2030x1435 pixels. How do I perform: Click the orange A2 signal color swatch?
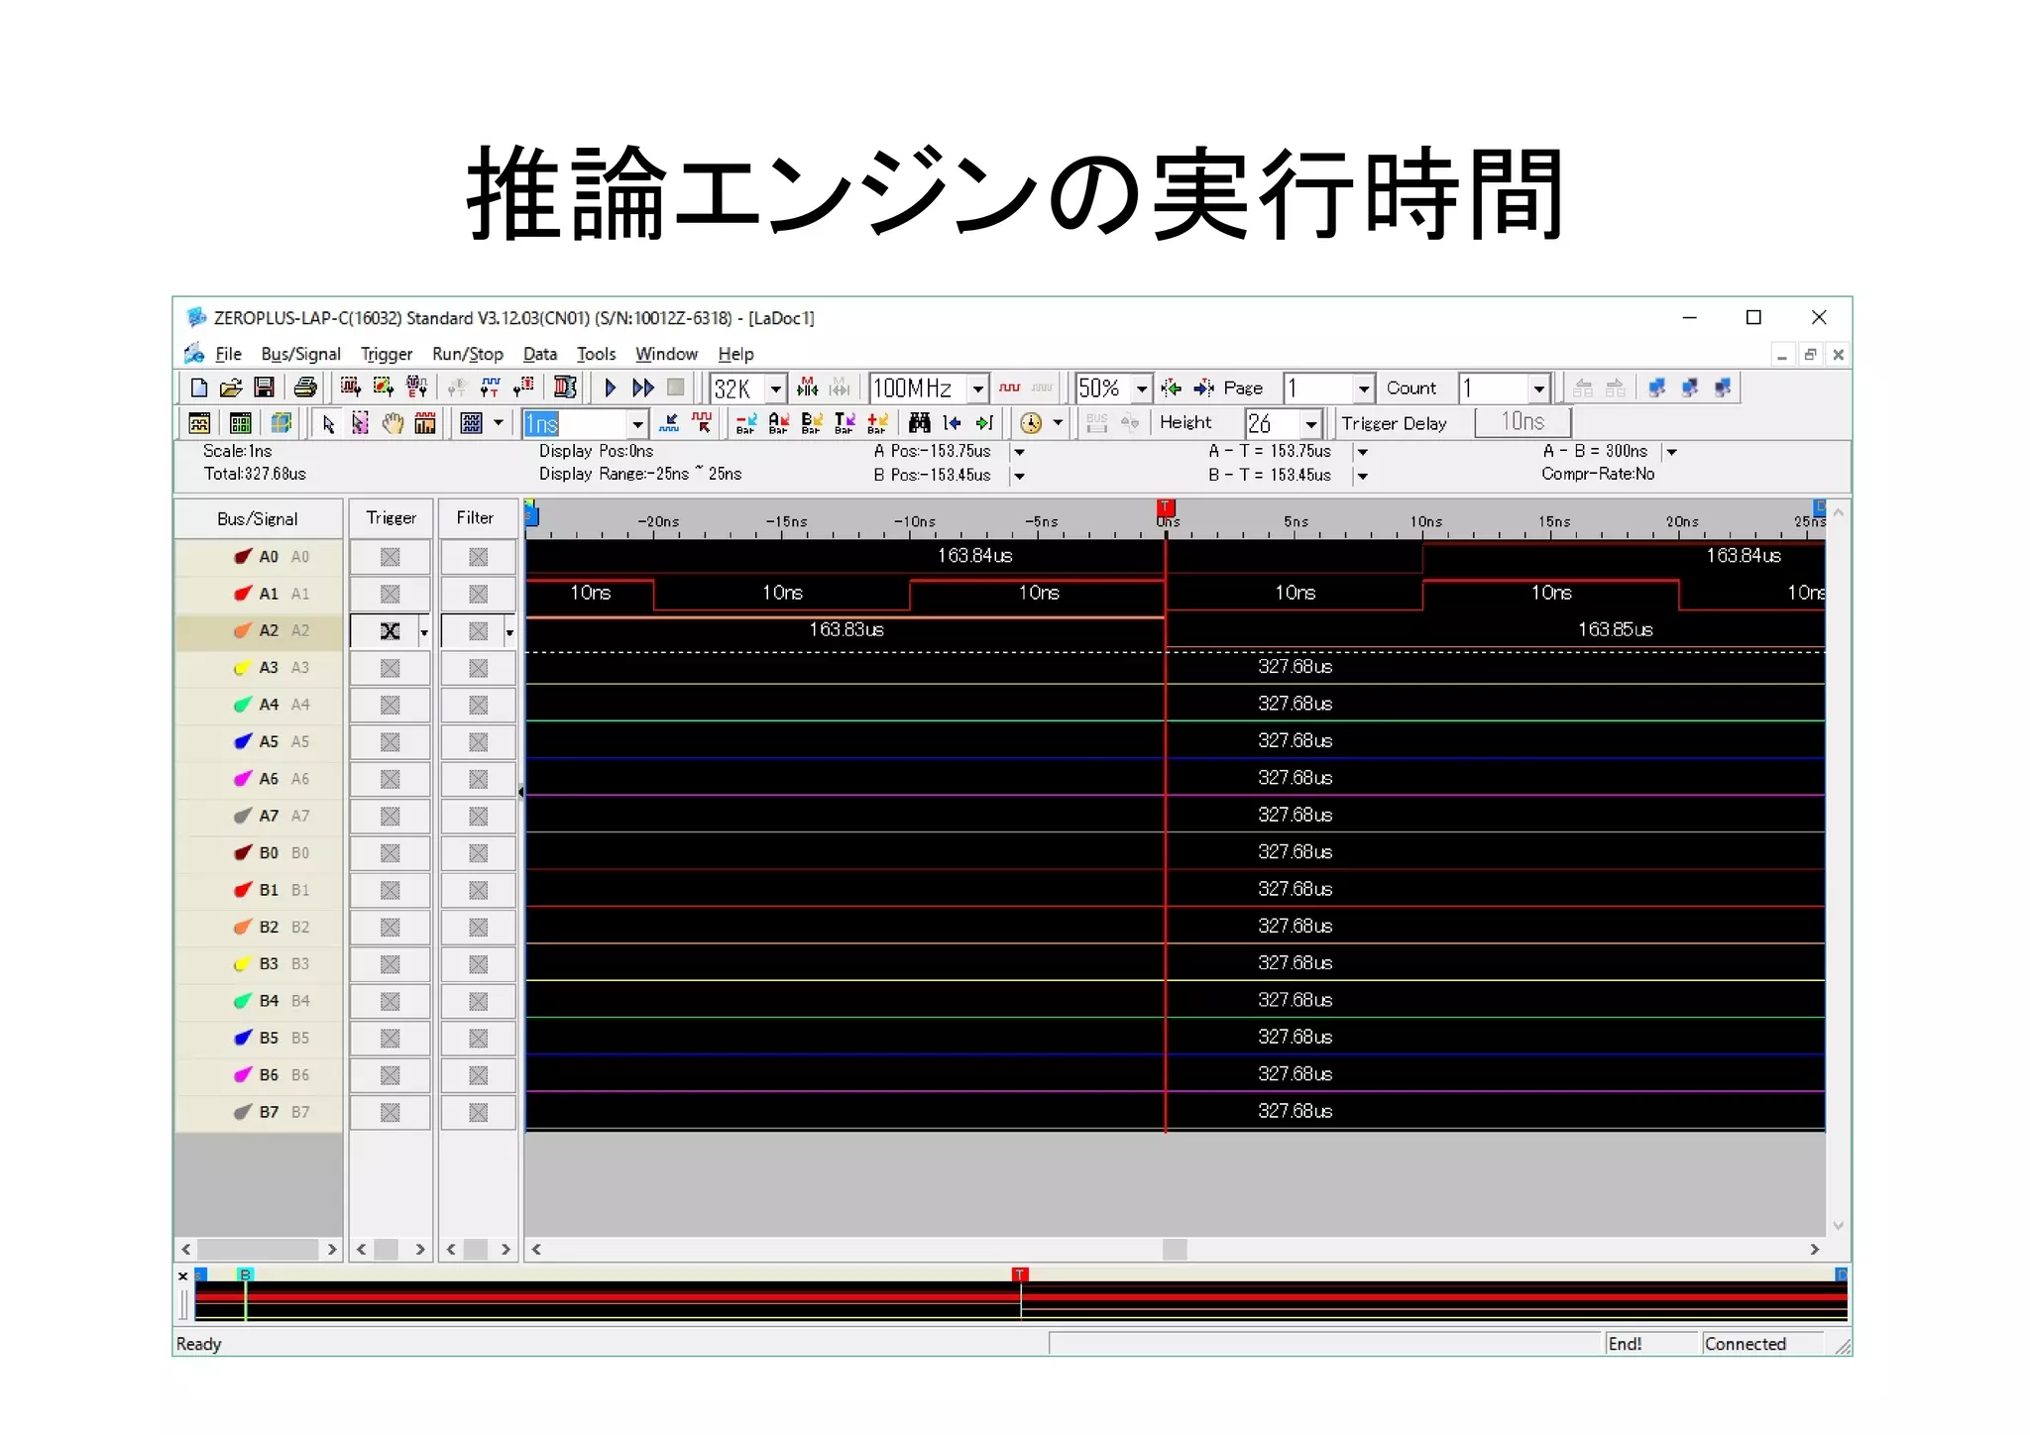pyautogui.click(x=242, y=630)
